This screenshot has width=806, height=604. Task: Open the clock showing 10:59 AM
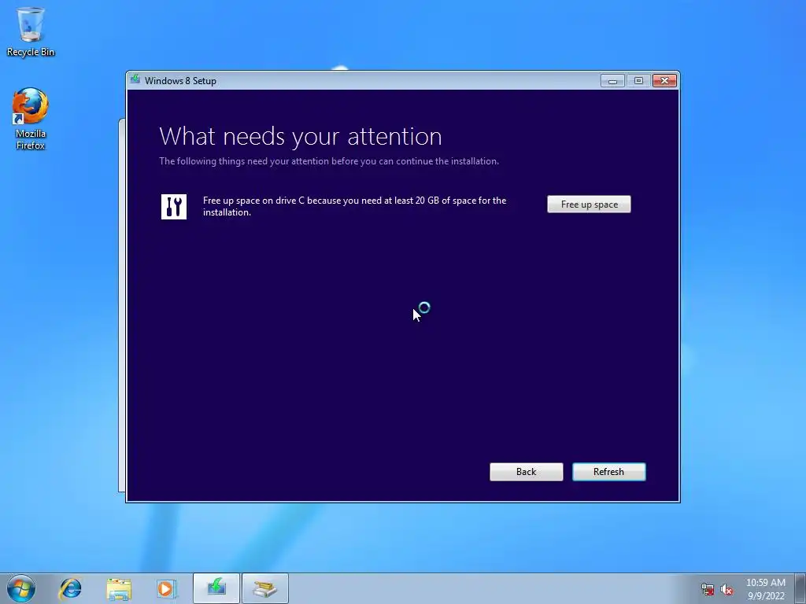tap(765, 588)
